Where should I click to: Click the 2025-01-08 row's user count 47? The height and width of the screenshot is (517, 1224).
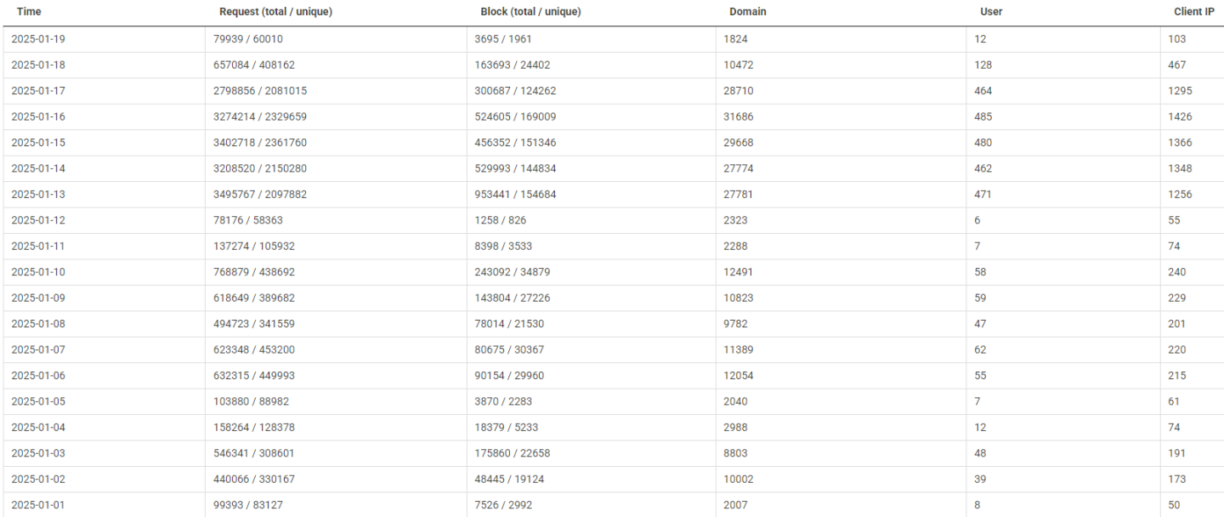(980, 324)
